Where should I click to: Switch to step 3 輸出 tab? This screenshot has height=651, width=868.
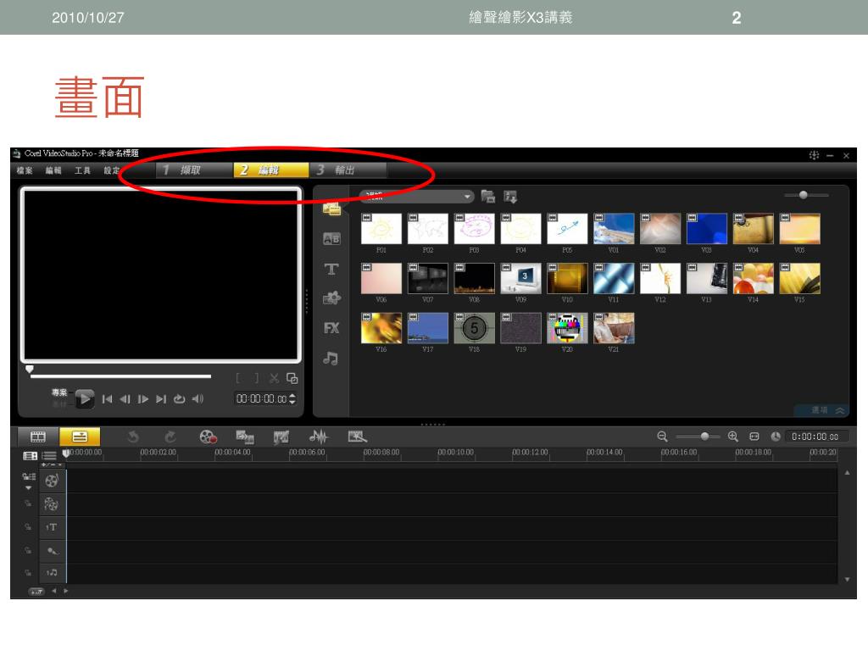pyautogui.click(x=348, y=170)
